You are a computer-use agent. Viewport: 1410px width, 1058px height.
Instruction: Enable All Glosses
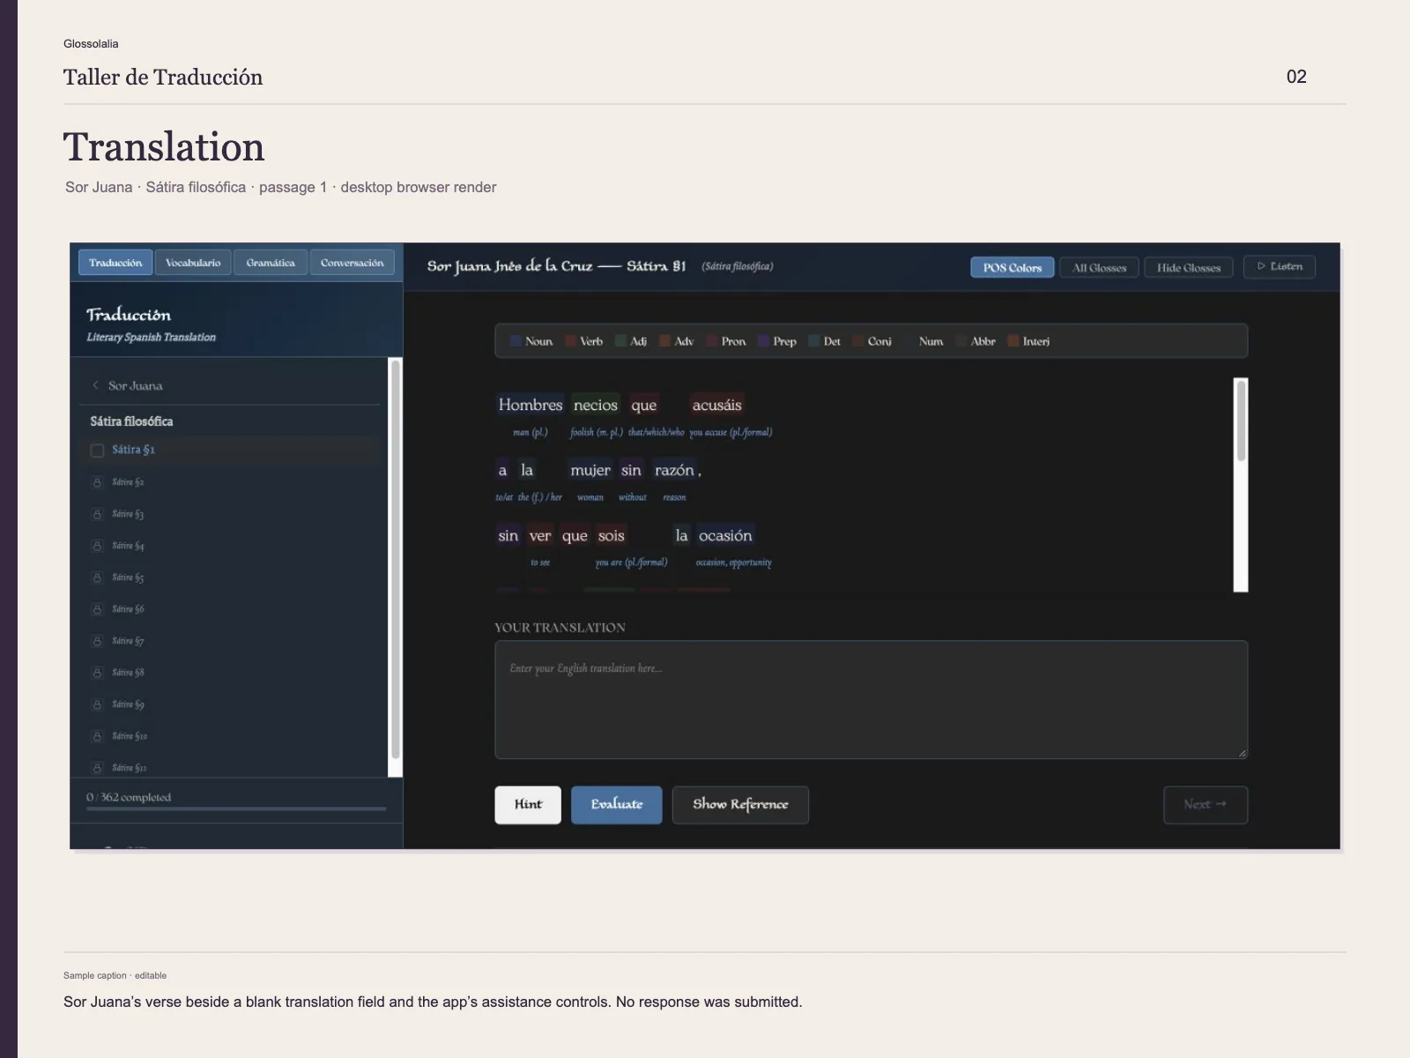click(1099, 267)
